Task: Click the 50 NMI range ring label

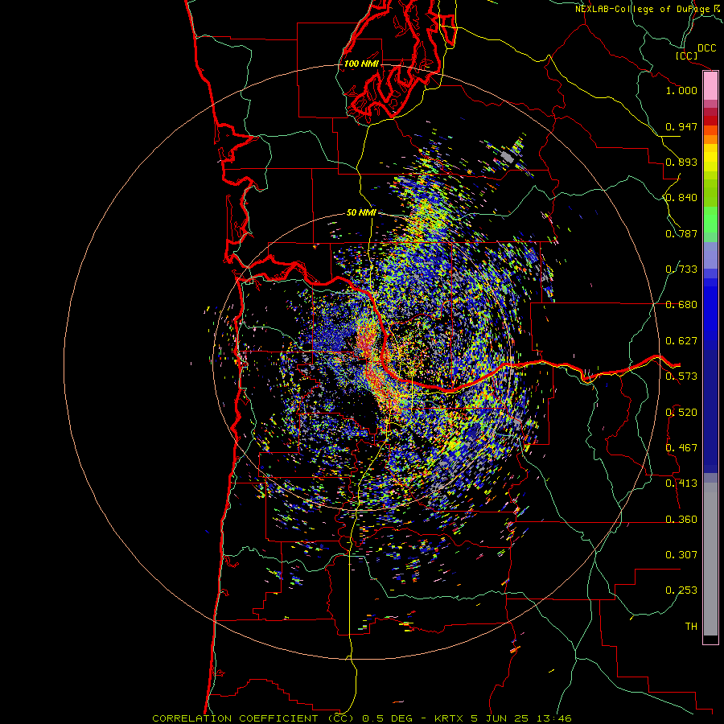Action: (361, 213)
